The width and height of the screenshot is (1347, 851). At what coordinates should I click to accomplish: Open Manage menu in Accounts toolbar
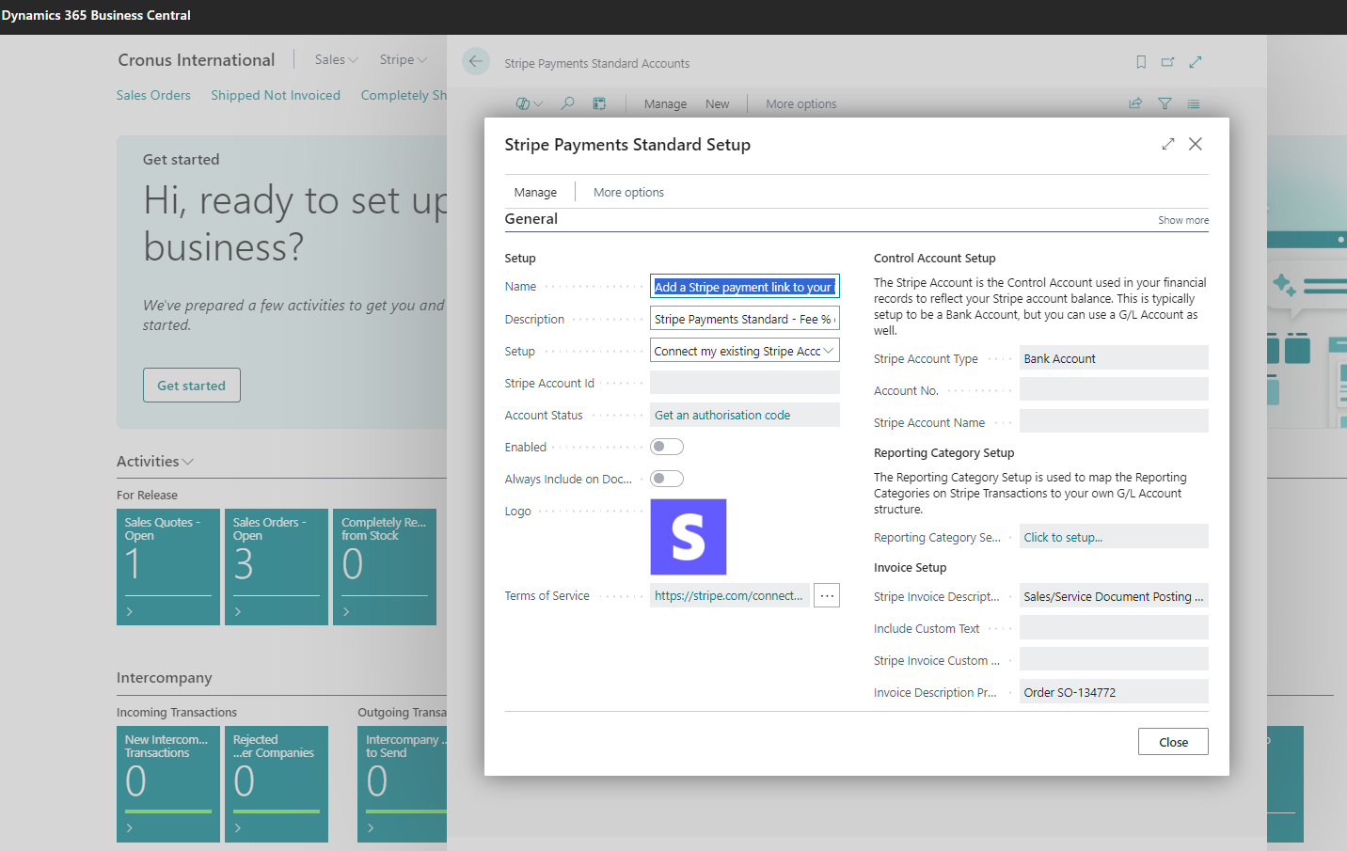[665, 103]
